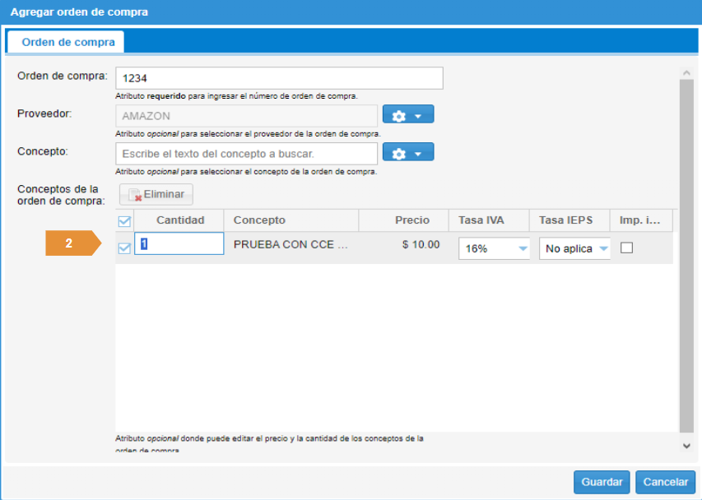
Task: Toggle the select-all header checkbox
Action: [124, 221]
